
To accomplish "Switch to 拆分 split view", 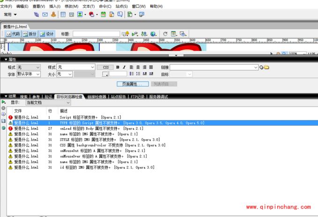I will (30, 34).
